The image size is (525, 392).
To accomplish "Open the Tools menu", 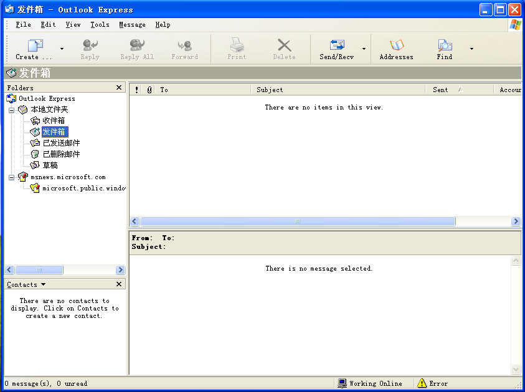I will [x=100, y=25].
